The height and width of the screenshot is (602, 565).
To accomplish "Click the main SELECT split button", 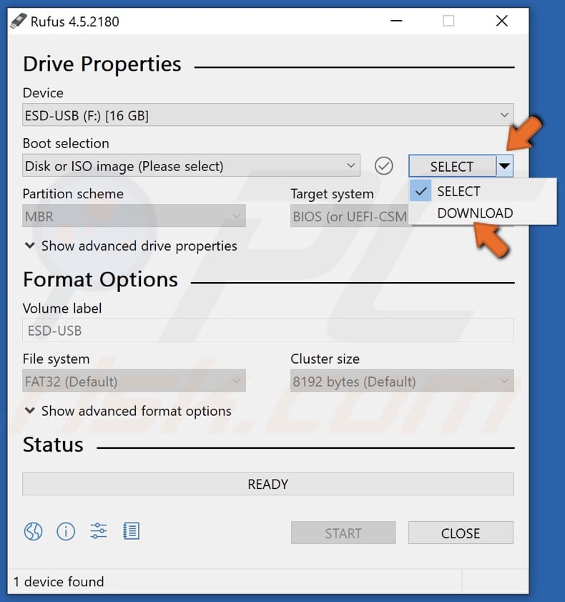I will pyautogui.click(x=452, y=166).
